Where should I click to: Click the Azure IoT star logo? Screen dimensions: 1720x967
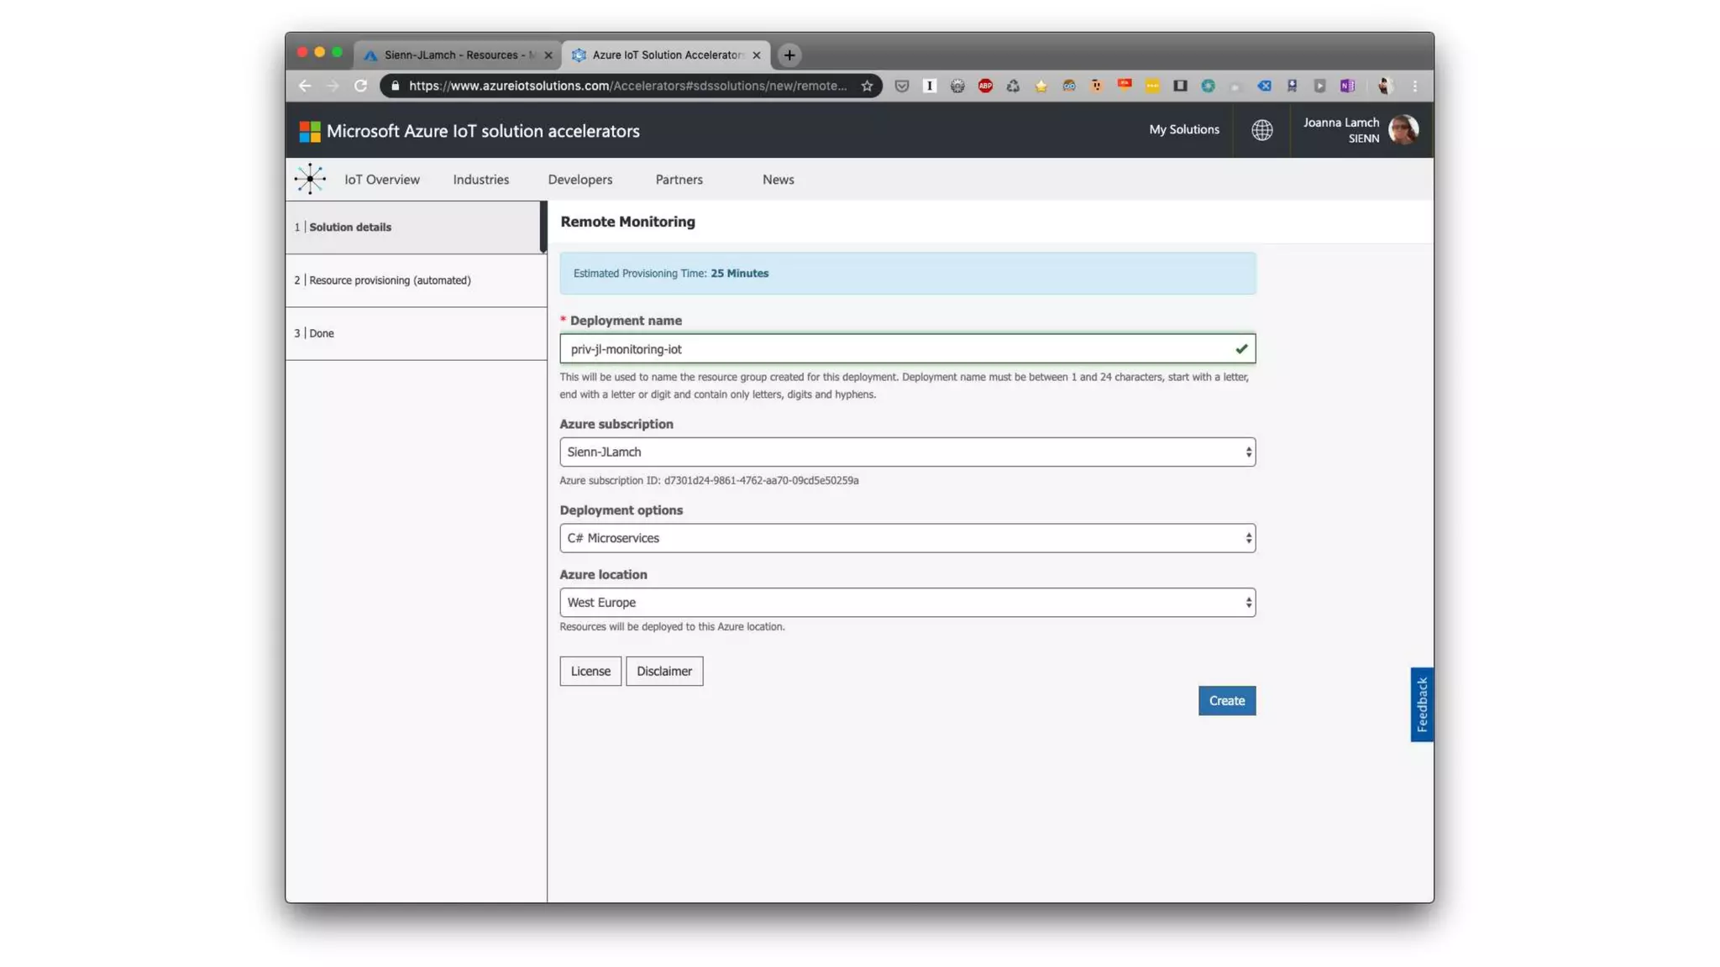click(x=310, y=179)
